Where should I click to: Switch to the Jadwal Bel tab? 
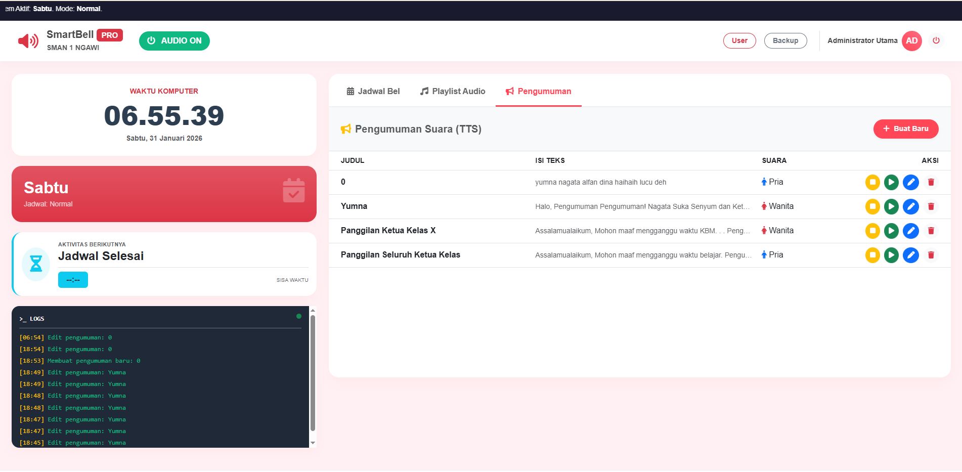(373, 91)
